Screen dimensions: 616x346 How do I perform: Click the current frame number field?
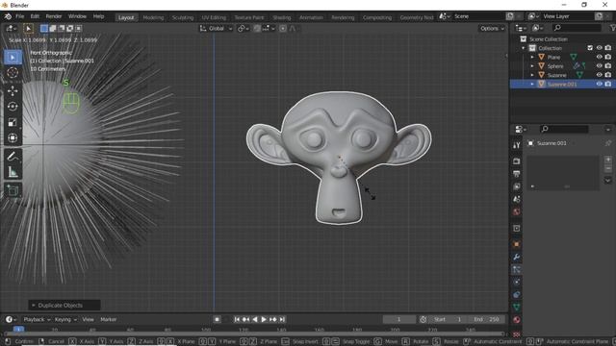(398, 319)
